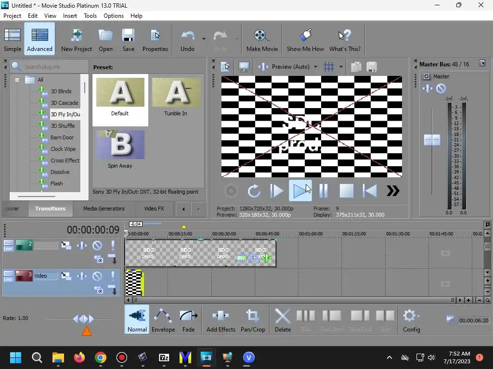Image resolution: width=493 pixels, height=369 pixels.
Task: Switch to Simple editing mode
Action: (x=13, y=39)
